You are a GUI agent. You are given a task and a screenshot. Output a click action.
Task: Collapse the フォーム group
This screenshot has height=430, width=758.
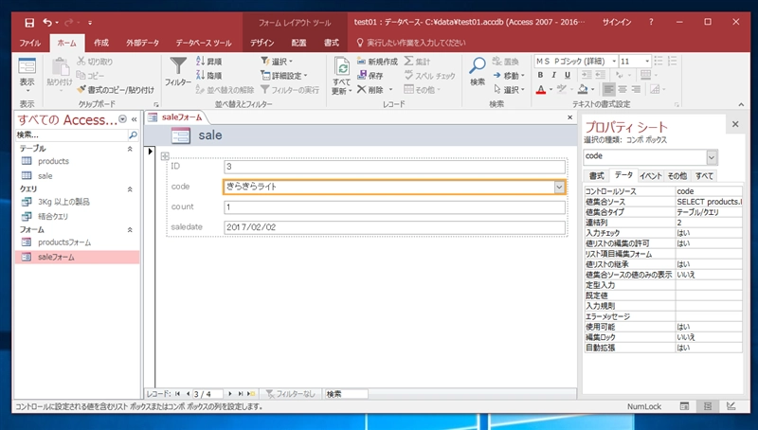pyautogui.click(x=130, y=230)
